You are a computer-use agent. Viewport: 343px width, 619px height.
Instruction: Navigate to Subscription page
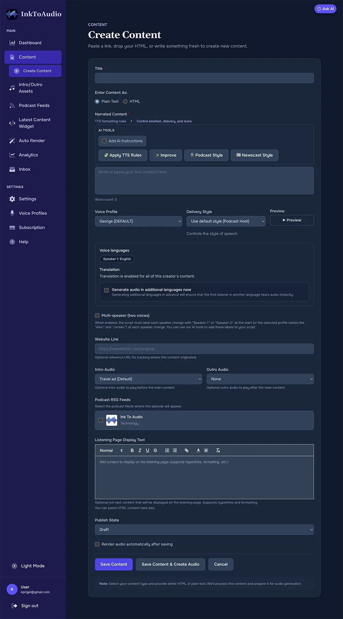(33, 227)
